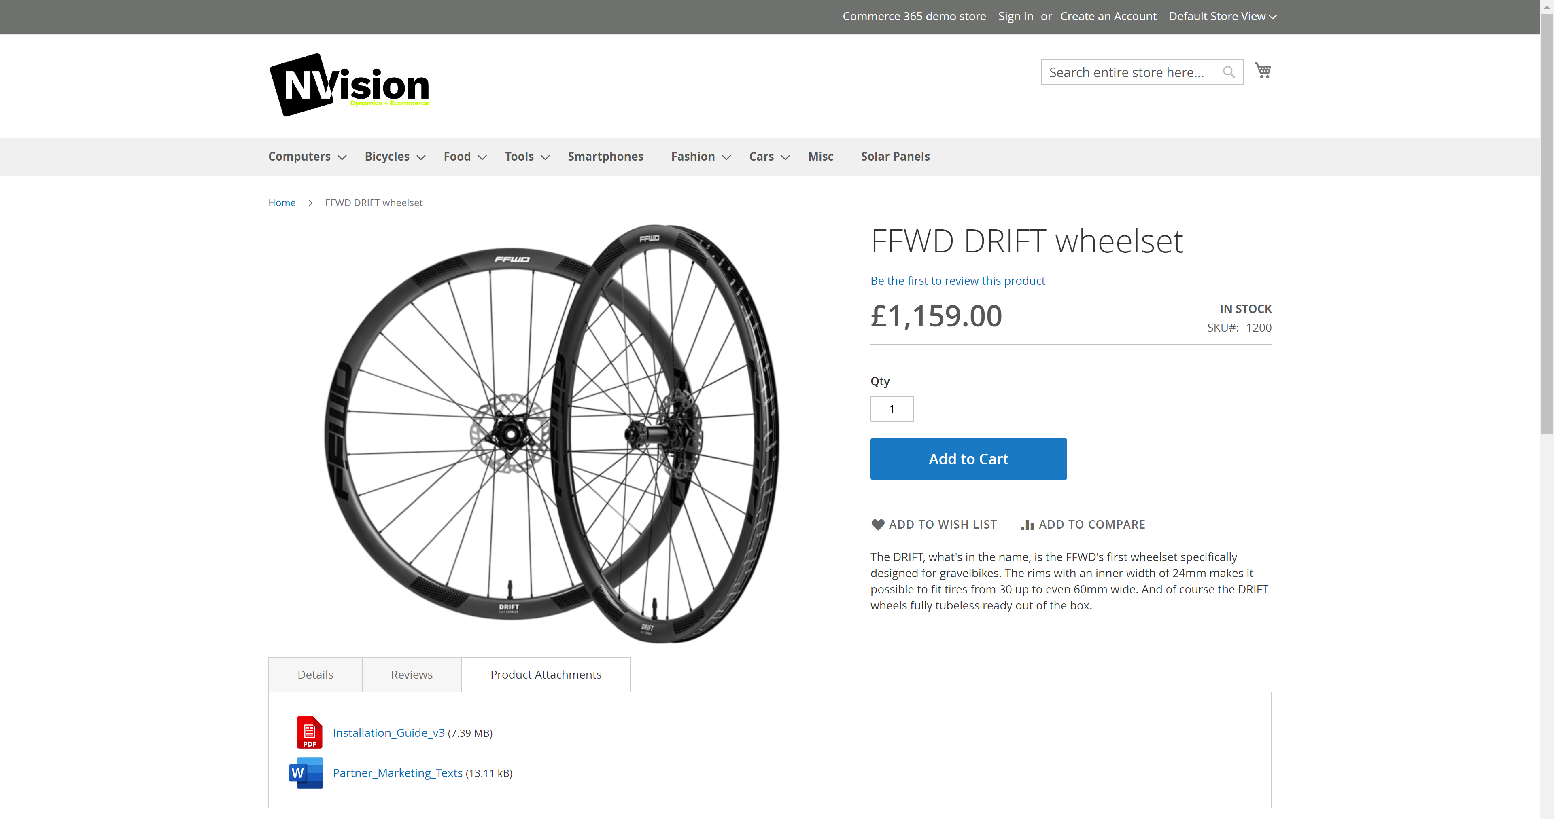Screen dimensions: 1554x819
Task: Open the Default Store View switcher
Action: (1222, 16)
